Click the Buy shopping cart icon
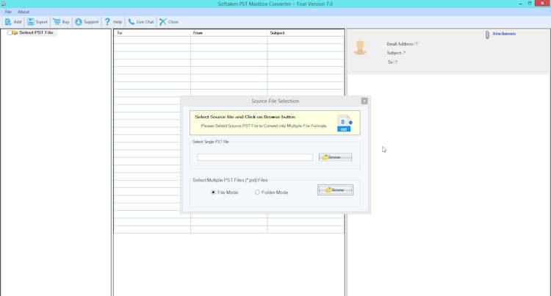 point(57,22)
